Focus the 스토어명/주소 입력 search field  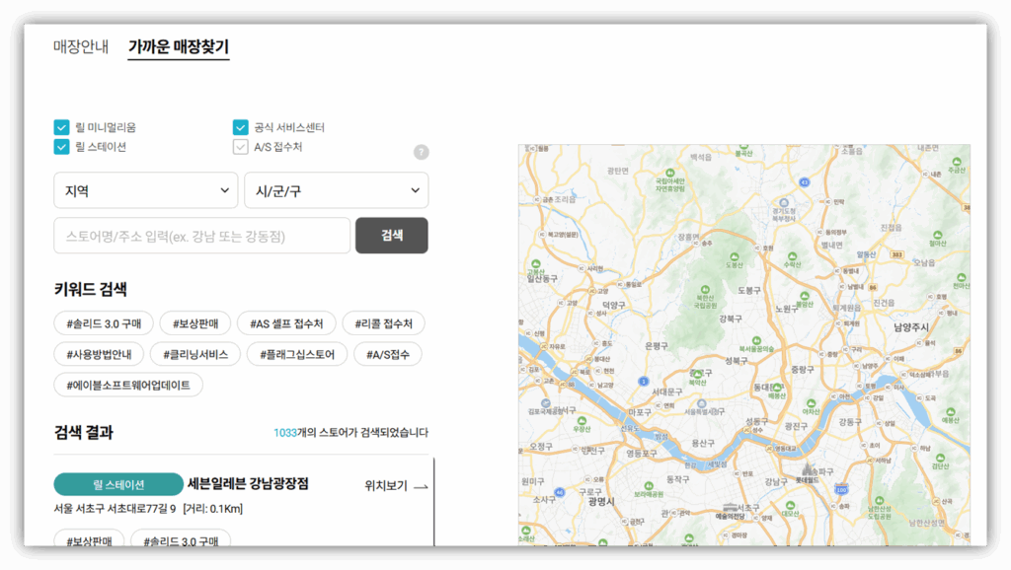tap(201, 236)
